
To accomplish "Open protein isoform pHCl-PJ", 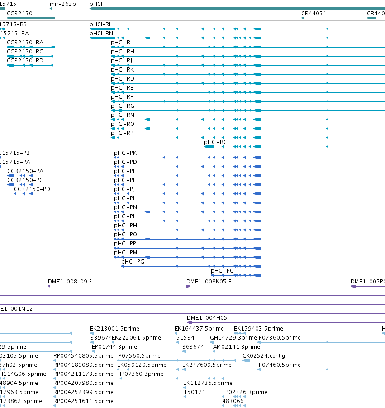I will click(124, 189).
